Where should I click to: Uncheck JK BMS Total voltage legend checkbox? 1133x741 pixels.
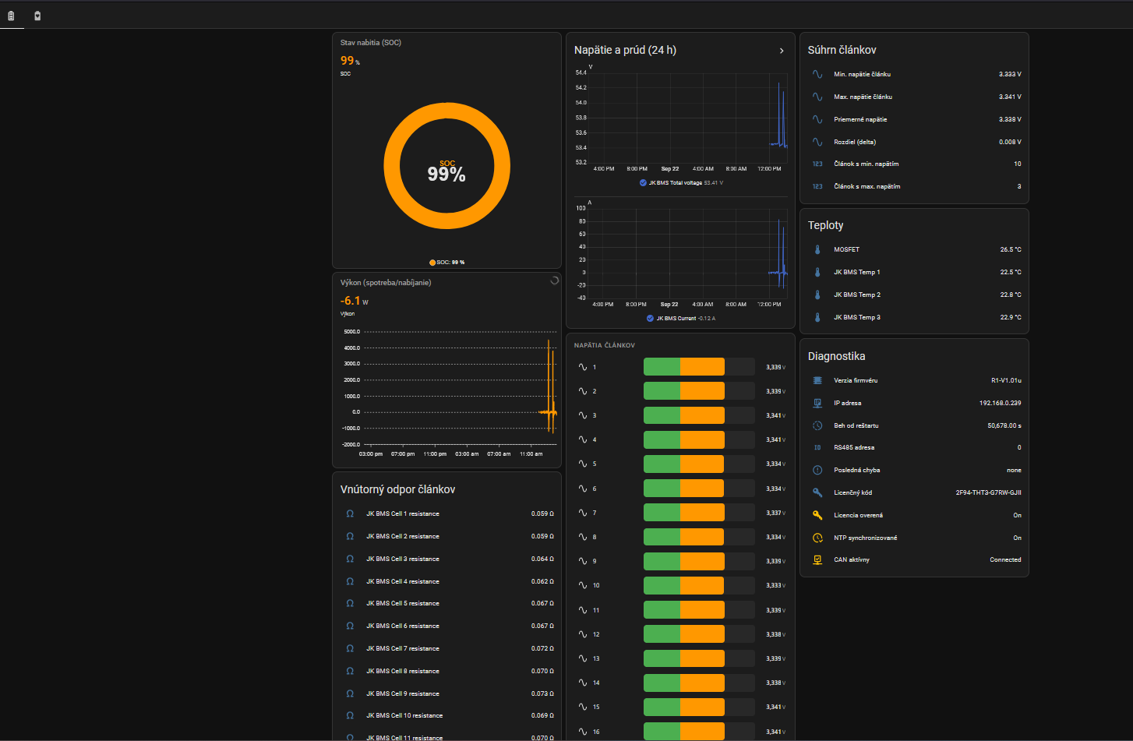[643, 183]
